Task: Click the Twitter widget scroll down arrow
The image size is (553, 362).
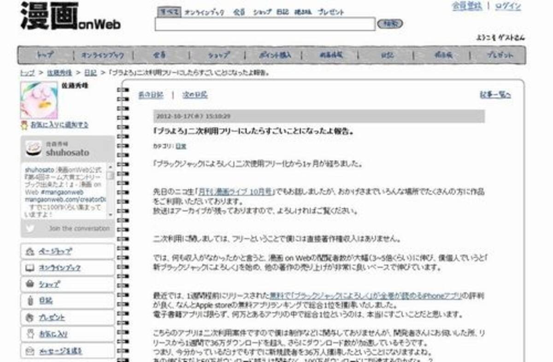Action: click(x=111, y=215)
